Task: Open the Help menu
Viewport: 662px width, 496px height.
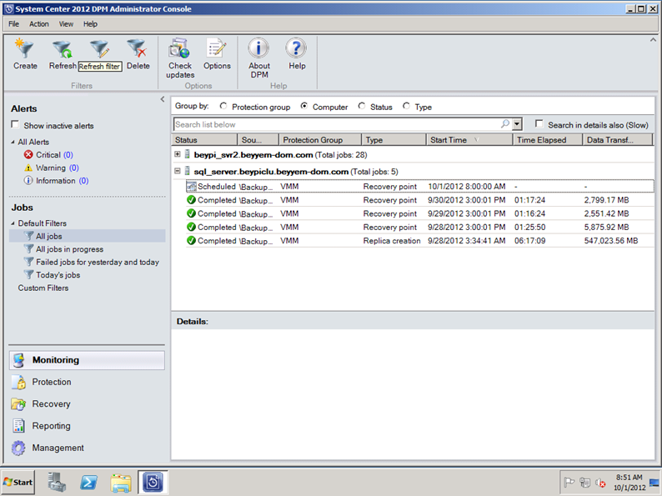Action: [90, 24]
